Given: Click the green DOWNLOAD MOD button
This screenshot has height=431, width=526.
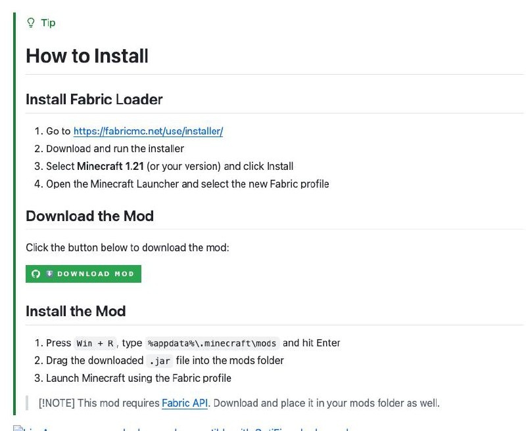Looking at the screenshot, I should 84,274.
